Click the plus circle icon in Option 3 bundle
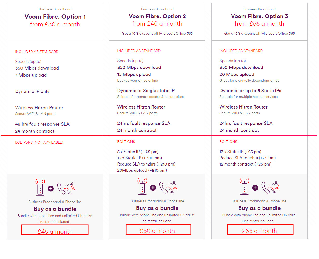319x259 pixels. pos(255,188)
